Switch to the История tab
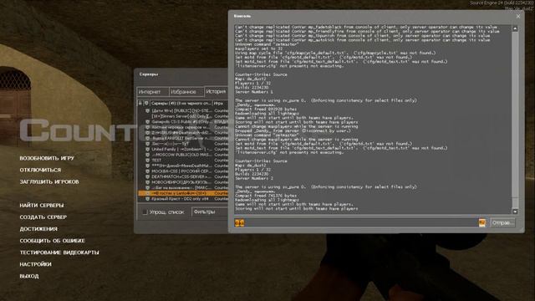535x301 pixels. click(217, 91)
